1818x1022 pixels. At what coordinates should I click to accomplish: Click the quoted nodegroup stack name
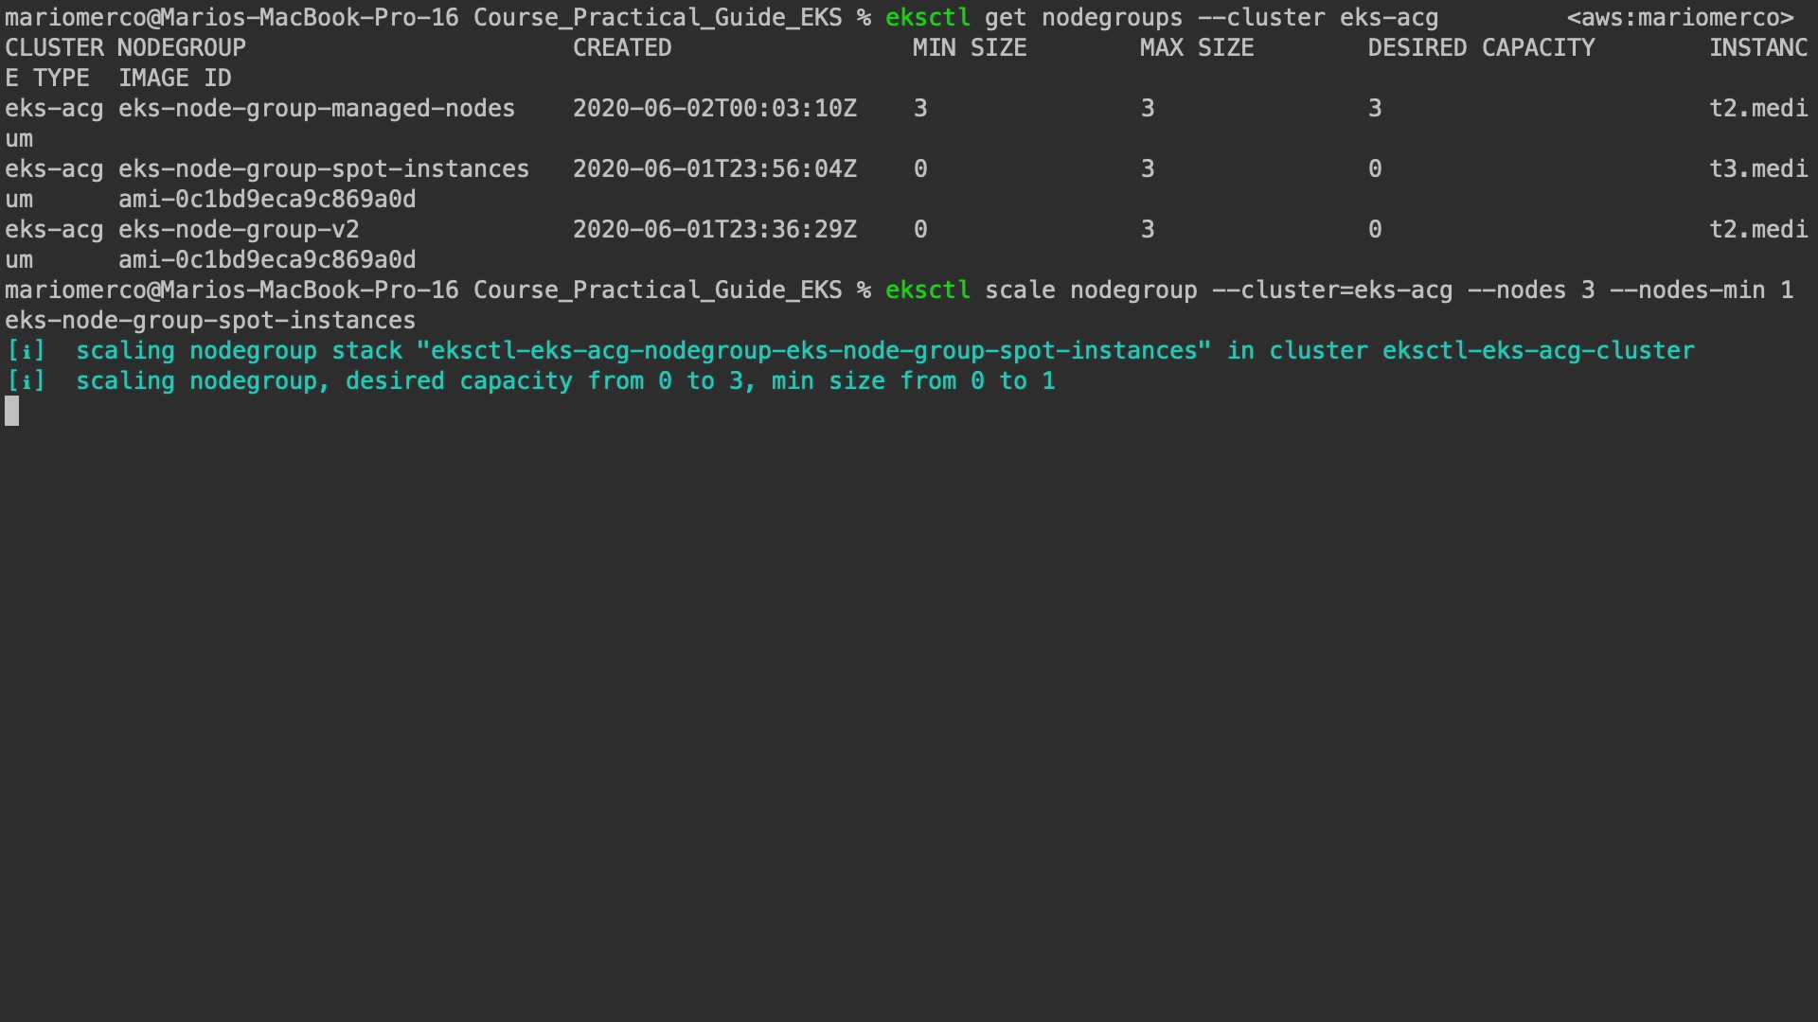[x=813, y=351]
